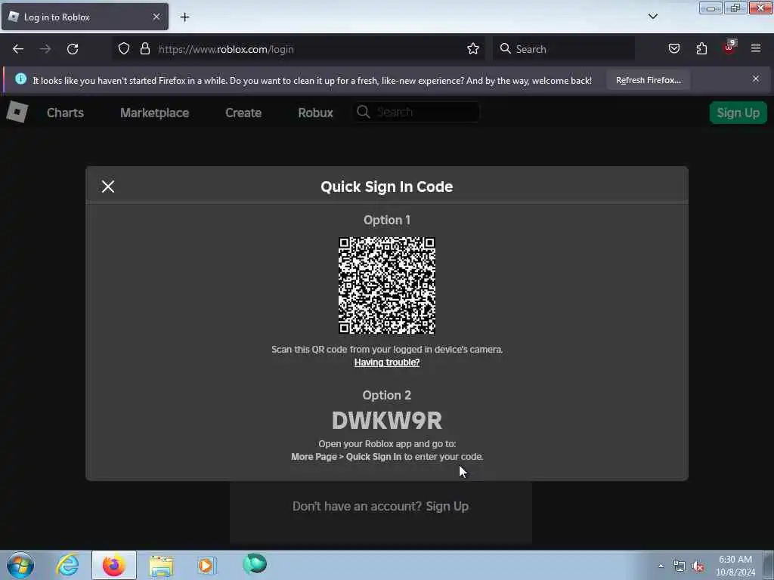Click the DWKW9R sign-in code

(x=386, y=421)
